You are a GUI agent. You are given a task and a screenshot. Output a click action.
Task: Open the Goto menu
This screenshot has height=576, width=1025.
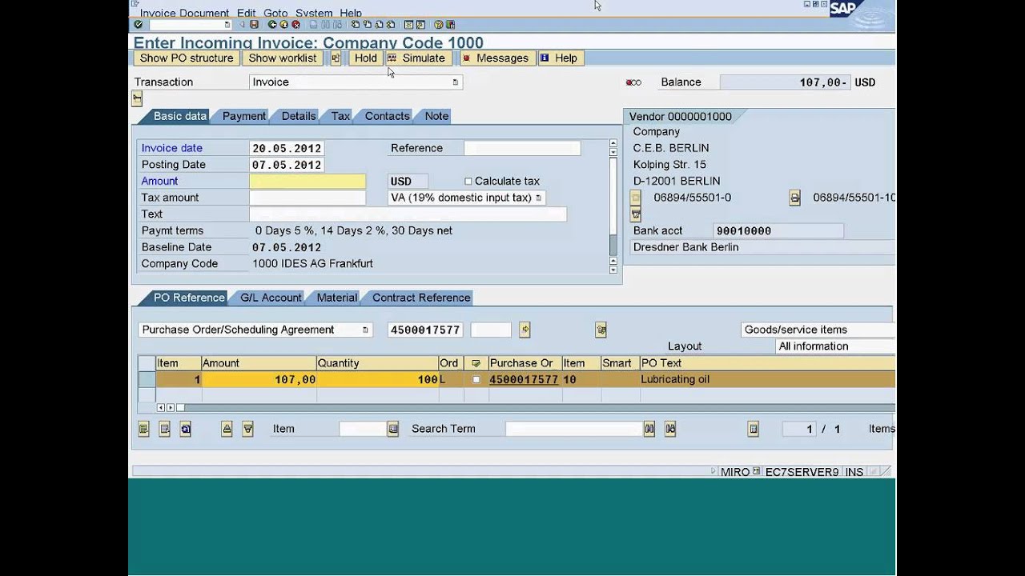[x=275, y=13]
